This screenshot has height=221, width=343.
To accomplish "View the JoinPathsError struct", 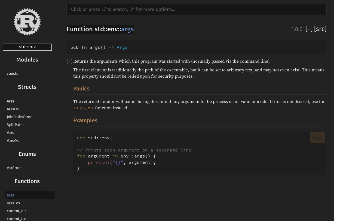I will point(19,117).
